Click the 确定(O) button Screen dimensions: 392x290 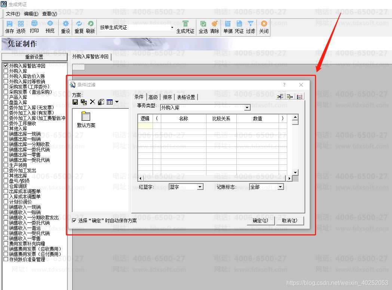point(260,220)
